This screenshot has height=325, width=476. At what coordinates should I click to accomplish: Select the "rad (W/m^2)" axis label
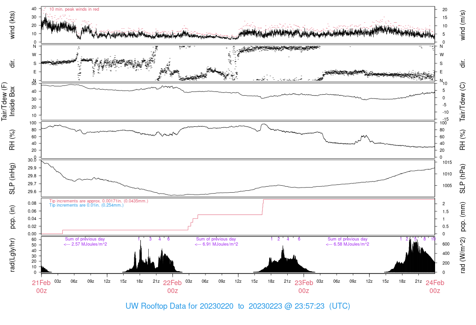point(463,255)
